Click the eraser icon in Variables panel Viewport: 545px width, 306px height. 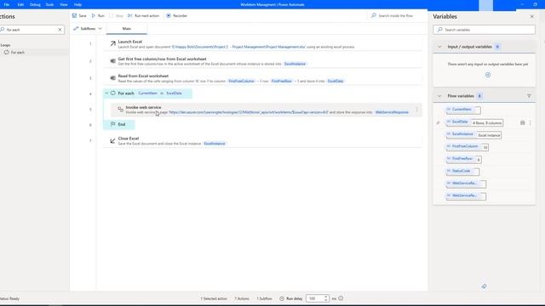[484, 286]
